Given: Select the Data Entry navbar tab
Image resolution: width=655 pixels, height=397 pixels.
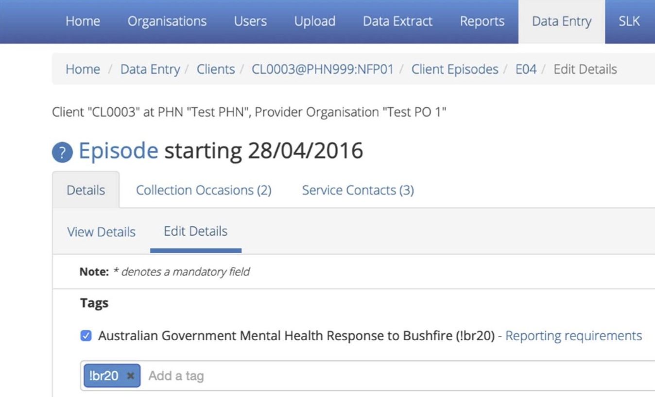Looking at the screenshot, I should tap(562, 21).
